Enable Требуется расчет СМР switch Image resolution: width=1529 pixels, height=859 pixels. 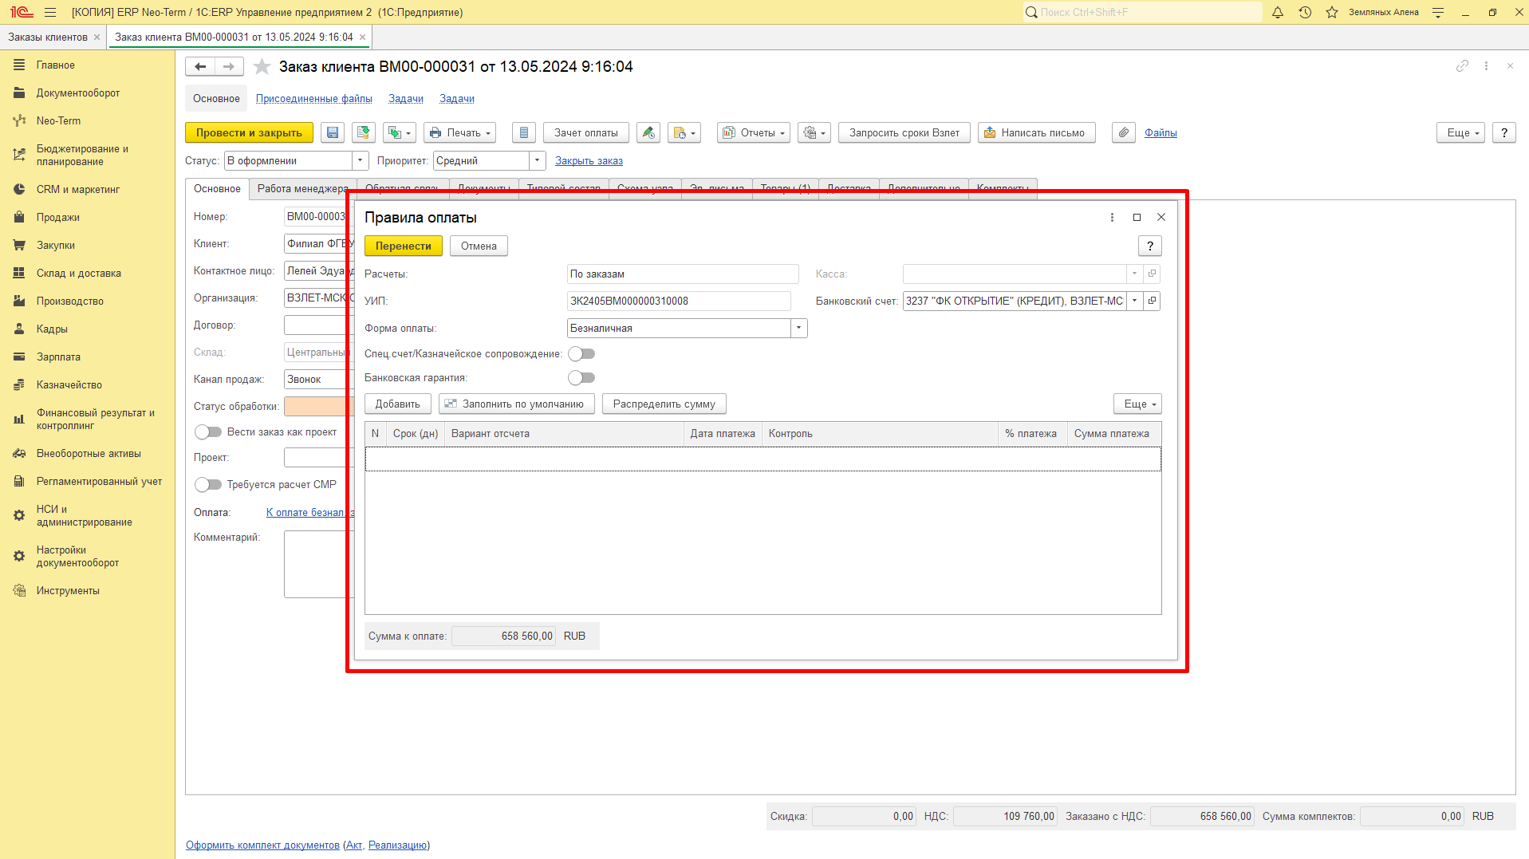[x=208, y=484]
